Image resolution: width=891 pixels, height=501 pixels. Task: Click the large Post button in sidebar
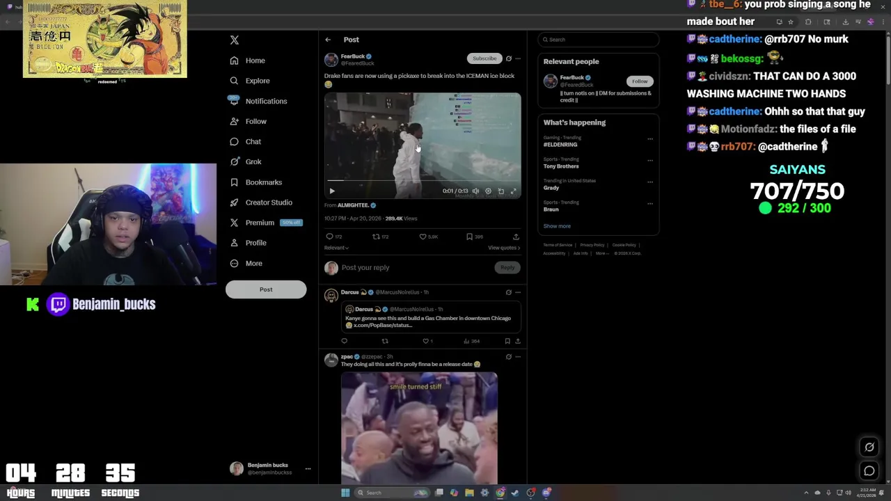[266, 289]
